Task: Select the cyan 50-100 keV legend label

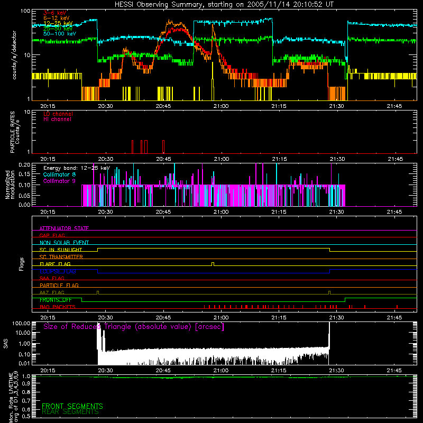Action: click(60, 34)
